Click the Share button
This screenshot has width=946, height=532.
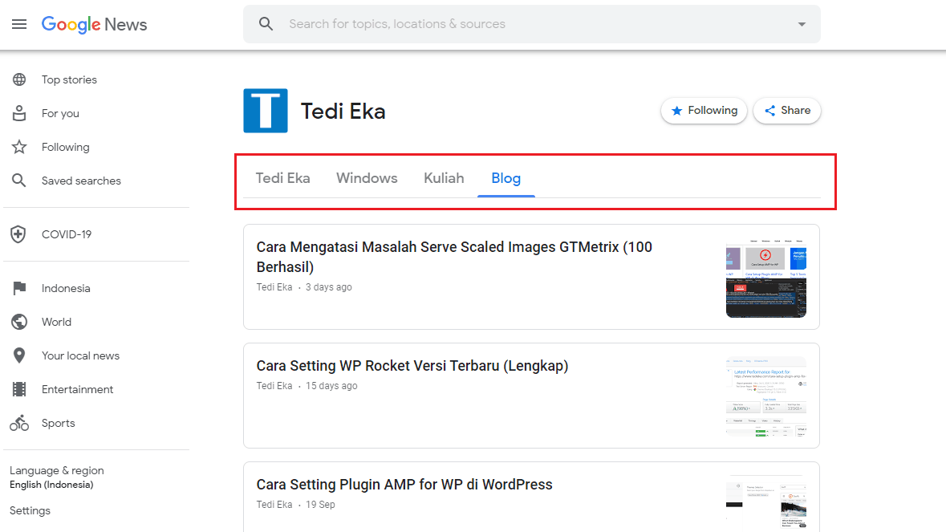787,111
